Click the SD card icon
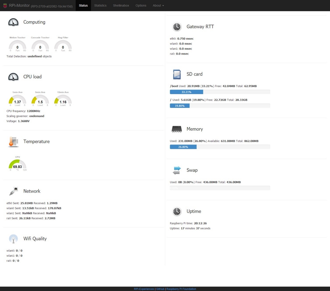The width and height of the screenshot is (330, 291). [177, 74]
